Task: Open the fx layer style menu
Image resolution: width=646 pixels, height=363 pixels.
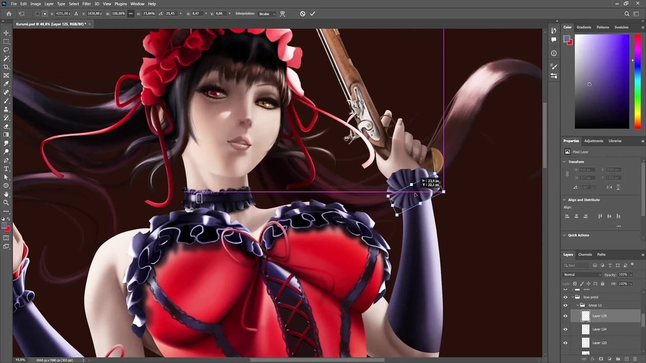Action: point(594,359)
